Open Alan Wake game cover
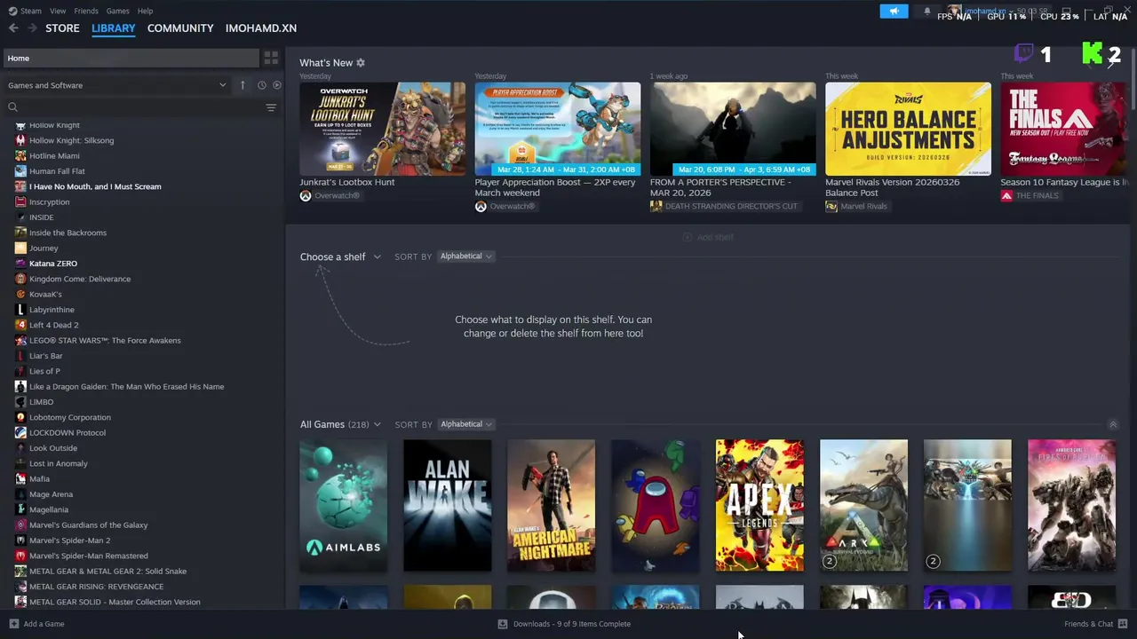Viewport: 1137px width, 639px height. click(447, 505)
